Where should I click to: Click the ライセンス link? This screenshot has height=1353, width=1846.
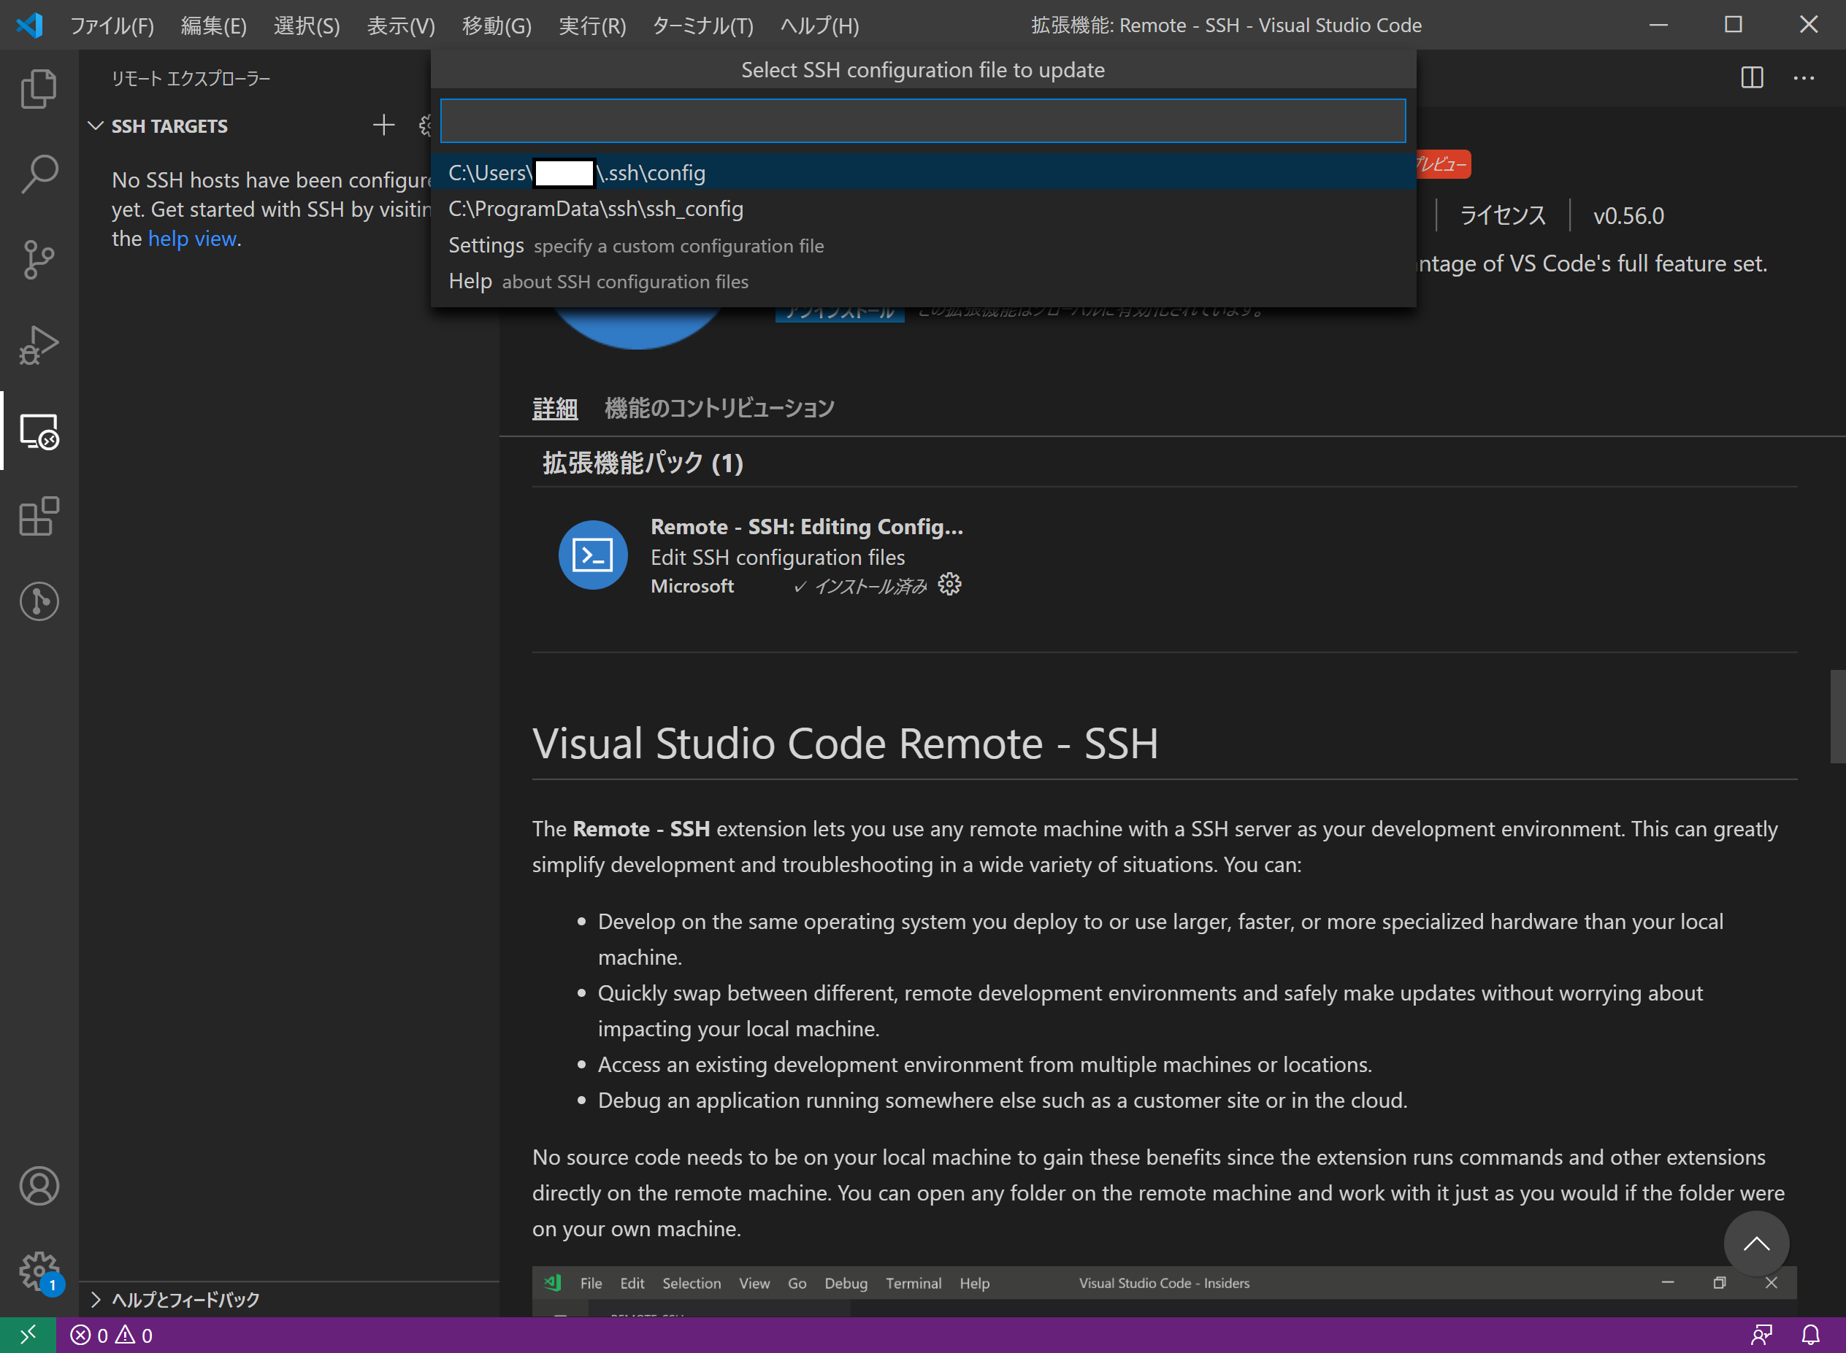(x=1502, y=215)
